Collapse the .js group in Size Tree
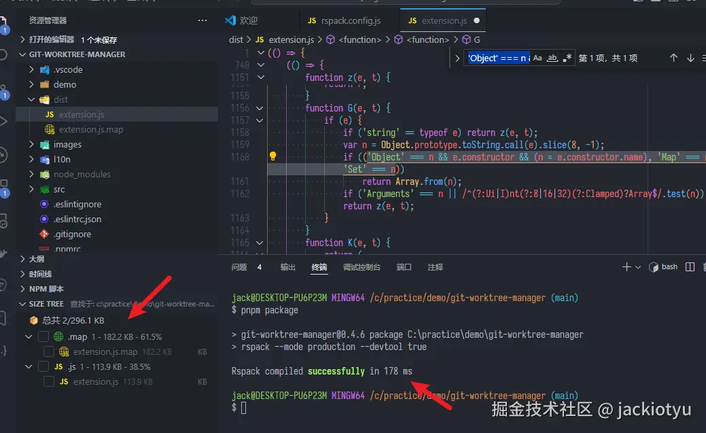The width and height of the screenshot is (706, 433). tap(29, 367)
